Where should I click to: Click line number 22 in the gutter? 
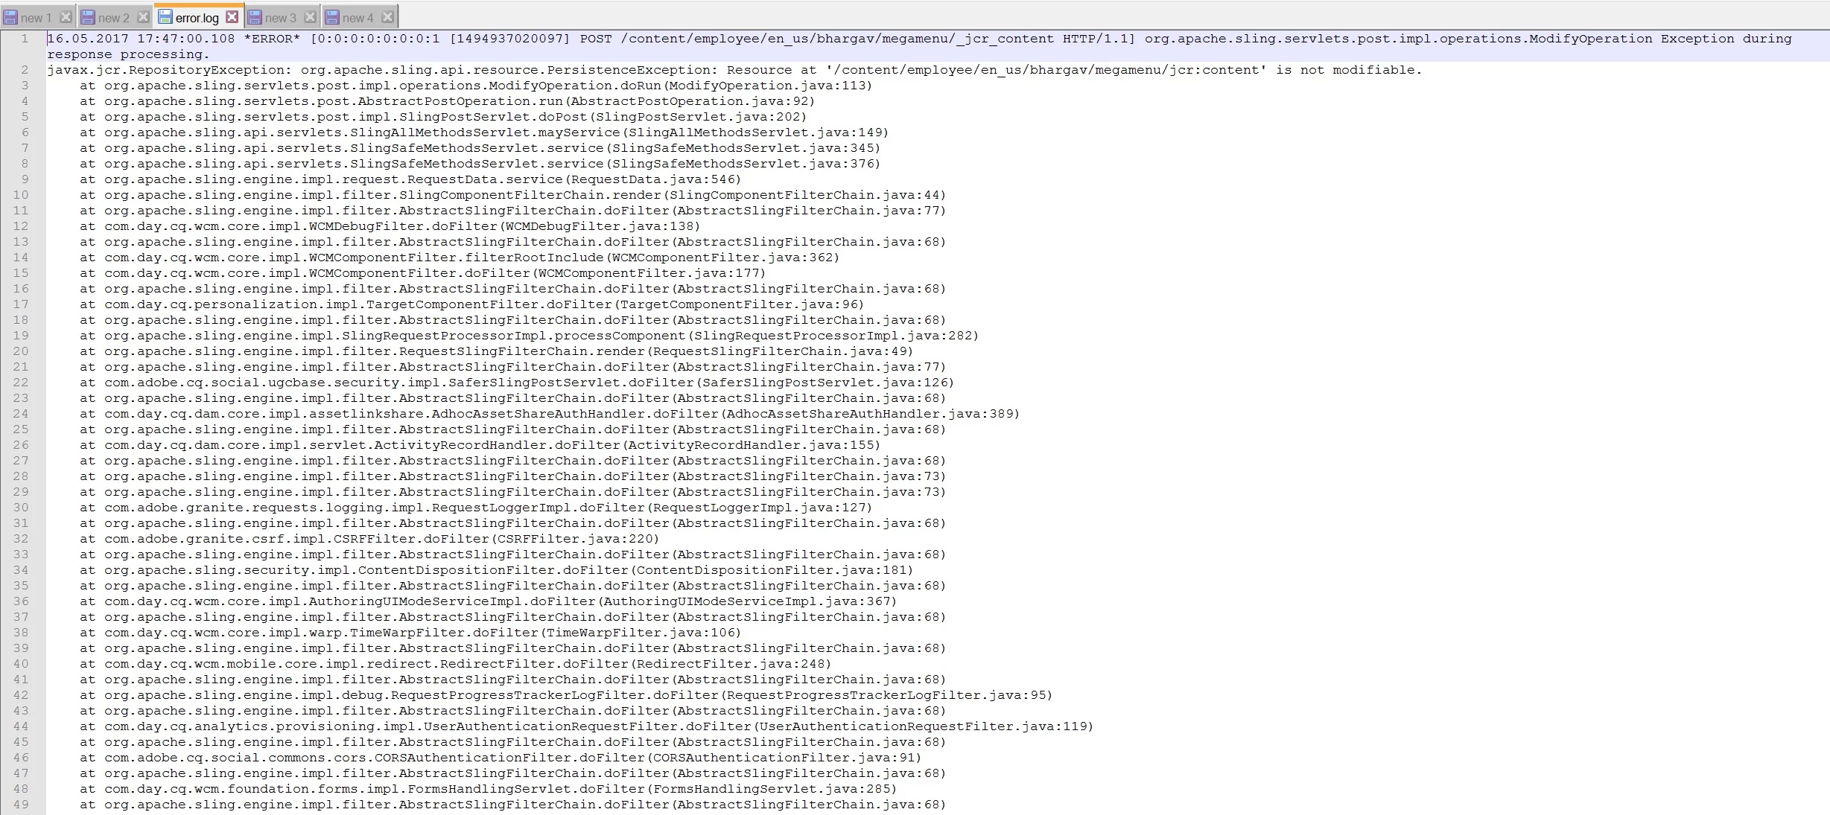tap(21, 383)
